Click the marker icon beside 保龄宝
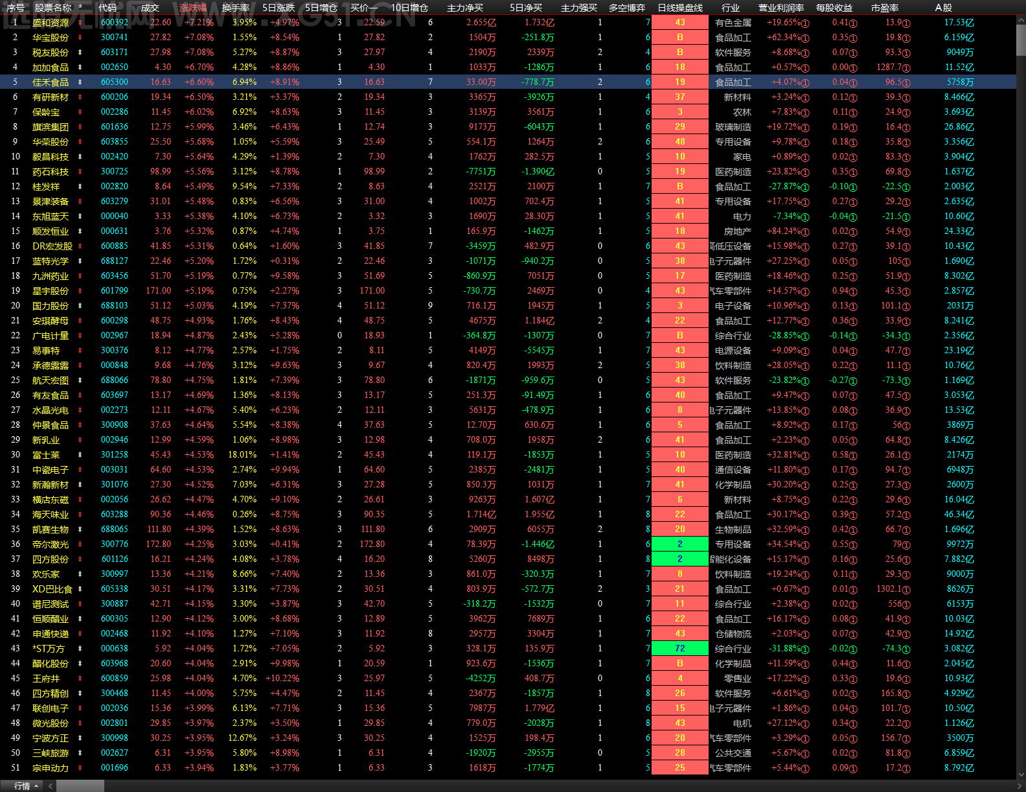 tap(80, 112)
